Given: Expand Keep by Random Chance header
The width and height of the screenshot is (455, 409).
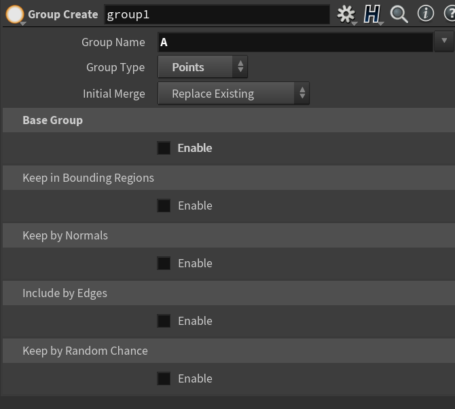Looking at the screenshot, I should [229, 351].
